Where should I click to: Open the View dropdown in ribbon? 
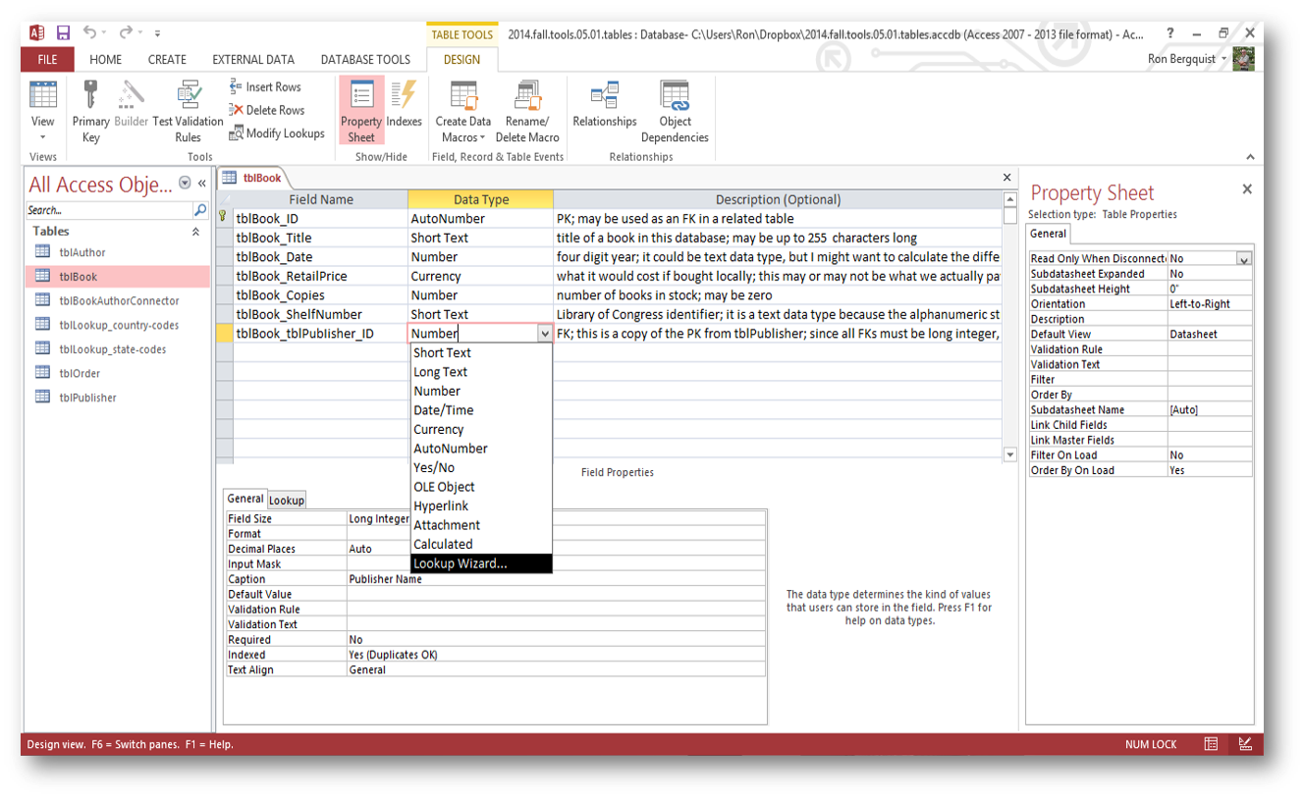point(42,136)
